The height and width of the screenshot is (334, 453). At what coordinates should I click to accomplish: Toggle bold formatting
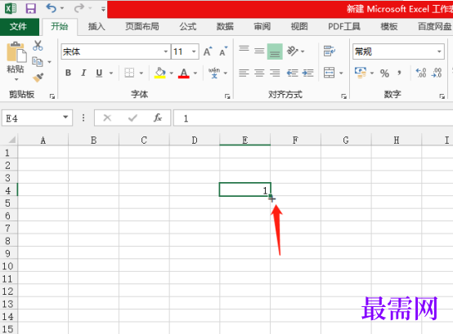coord(68,73)
